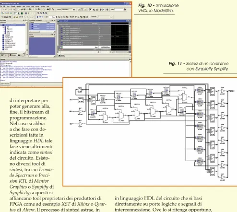Expand the first child node in Workspace tree
Image resolution: width=237 pixels, height=212 pixels.
pyautogui.click(x=3, y=27)
